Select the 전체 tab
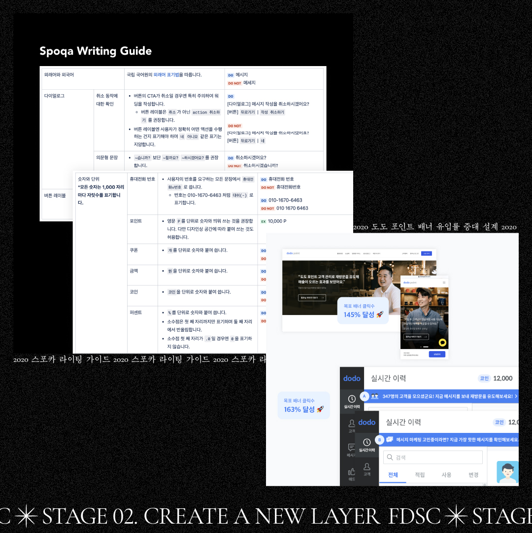 (393, 475)
